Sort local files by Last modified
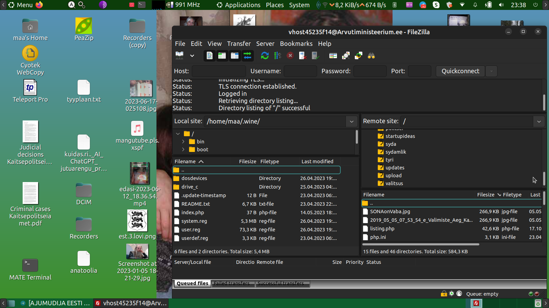 point(317,162)
